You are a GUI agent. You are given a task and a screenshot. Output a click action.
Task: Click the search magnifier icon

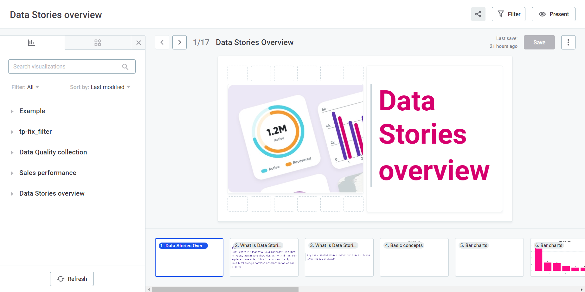tap(125, 67)
